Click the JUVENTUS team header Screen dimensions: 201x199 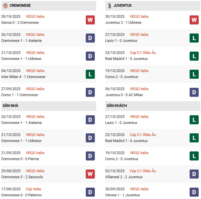122,6
